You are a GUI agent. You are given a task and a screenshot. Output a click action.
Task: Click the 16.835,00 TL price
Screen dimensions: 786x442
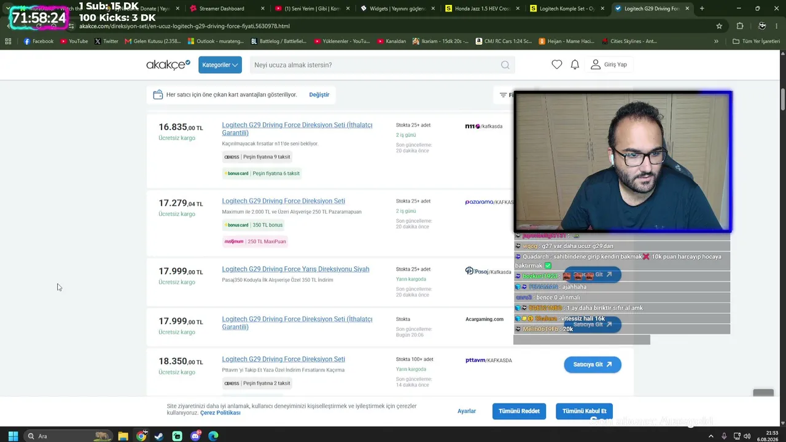point(181,127)
